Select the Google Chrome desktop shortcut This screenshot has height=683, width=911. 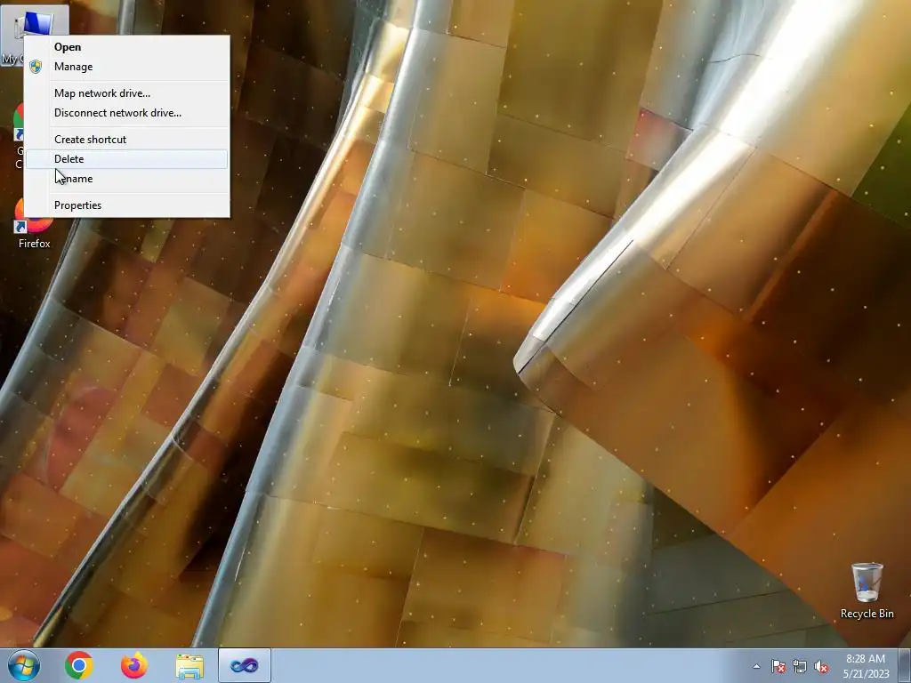18,136
